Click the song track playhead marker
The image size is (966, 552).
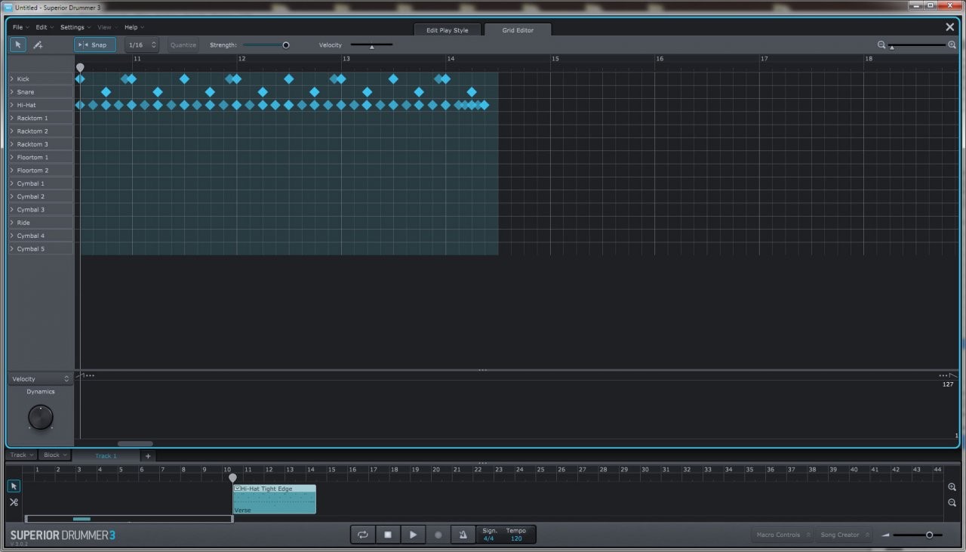tap(232, 478)
